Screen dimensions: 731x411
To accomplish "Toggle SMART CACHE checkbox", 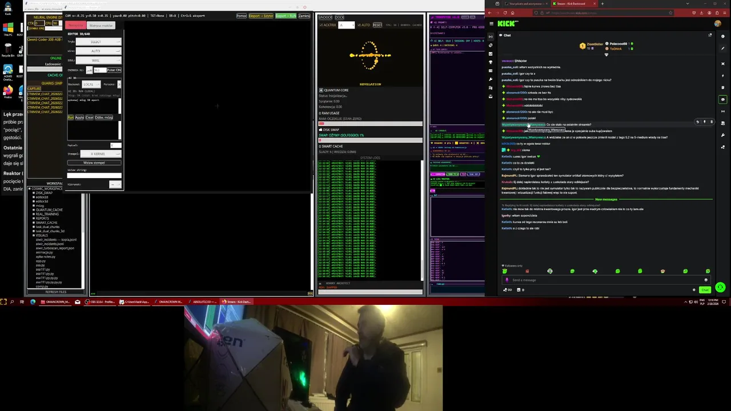I will click(320, 146).
